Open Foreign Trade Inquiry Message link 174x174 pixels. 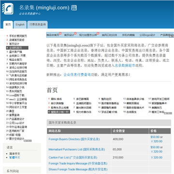78,163
